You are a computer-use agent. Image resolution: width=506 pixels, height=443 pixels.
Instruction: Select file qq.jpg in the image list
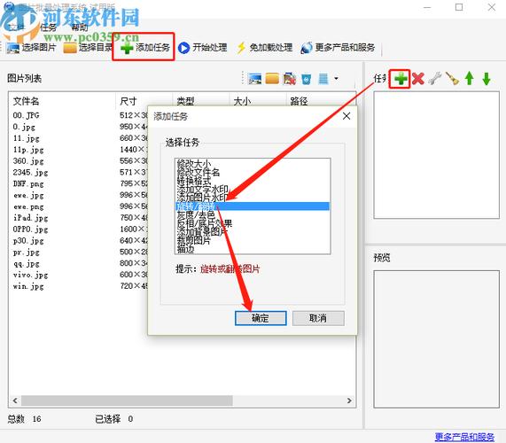click(x=26, y=264)
